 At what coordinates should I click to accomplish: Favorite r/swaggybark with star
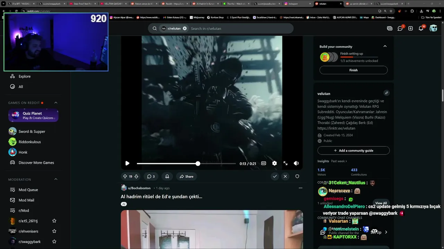point(54,242)
